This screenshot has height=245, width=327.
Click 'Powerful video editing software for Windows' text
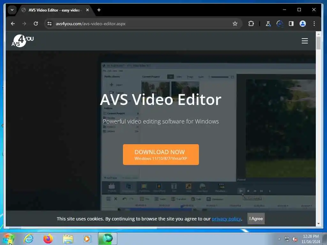(x=161, y=121)
